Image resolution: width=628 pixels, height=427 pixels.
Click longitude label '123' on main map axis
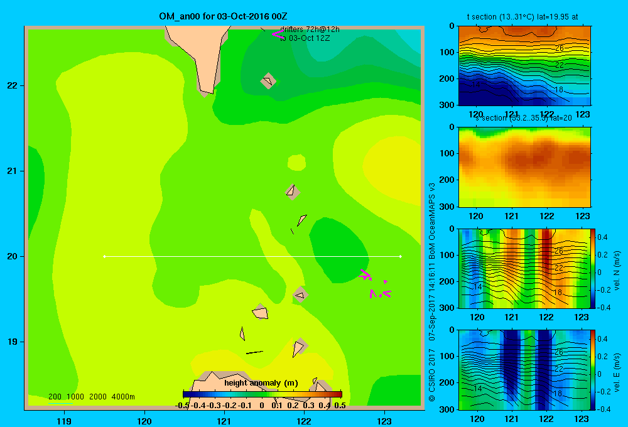click(384, 421)
